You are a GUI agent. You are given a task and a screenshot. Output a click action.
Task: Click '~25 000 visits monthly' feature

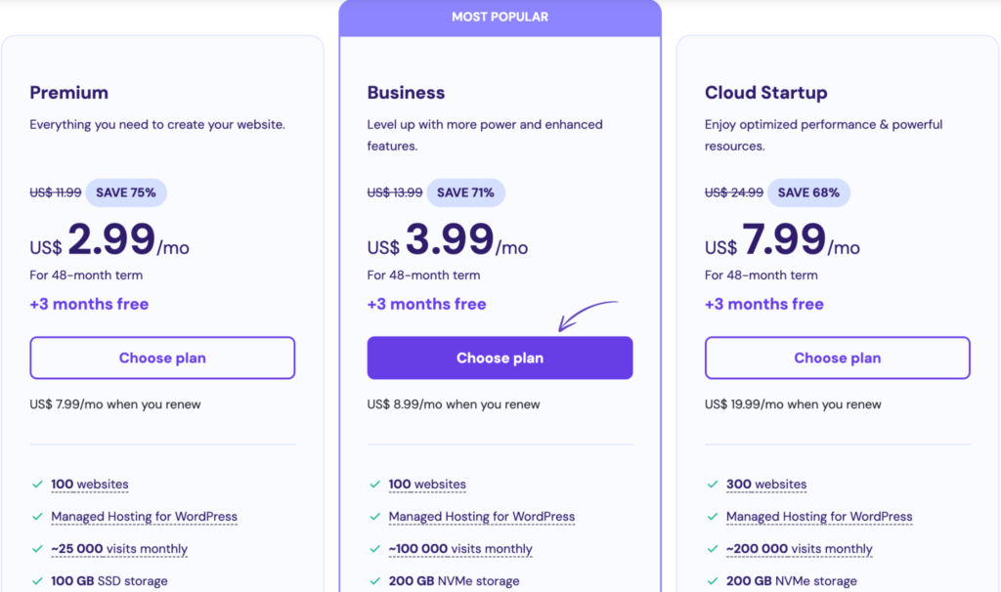click(x=119, y=549)
